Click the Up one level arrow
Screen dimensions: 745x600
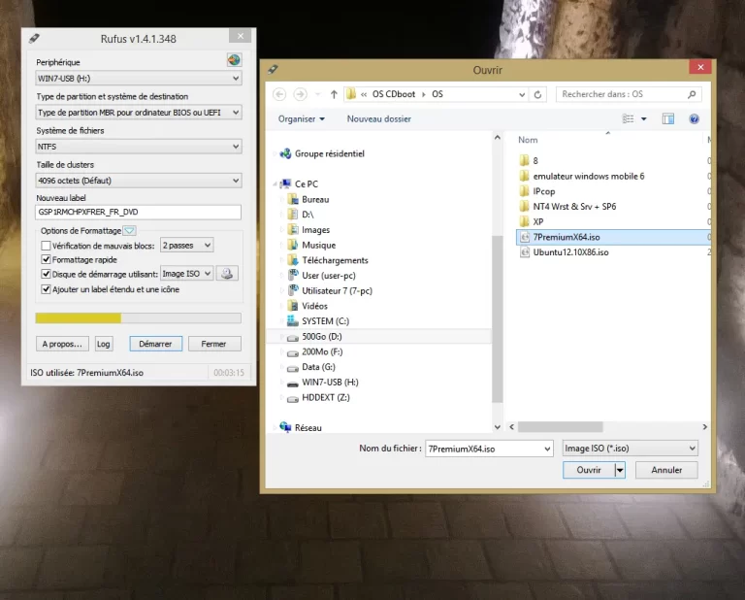coord(334,94)
